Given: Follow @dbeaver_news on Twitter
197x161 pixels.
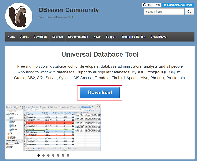Looking at the screenshot, I should [x=178, y=5].
